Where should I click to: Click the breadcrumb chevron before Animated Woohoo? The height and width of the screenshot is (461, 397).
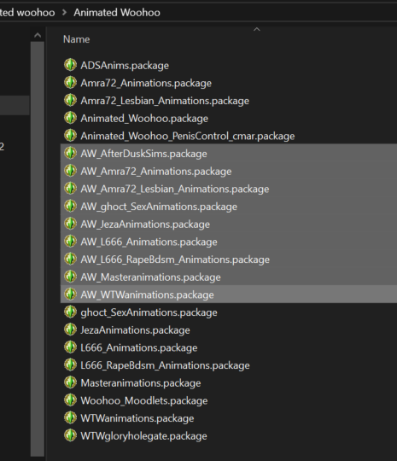tap(64, 13)
